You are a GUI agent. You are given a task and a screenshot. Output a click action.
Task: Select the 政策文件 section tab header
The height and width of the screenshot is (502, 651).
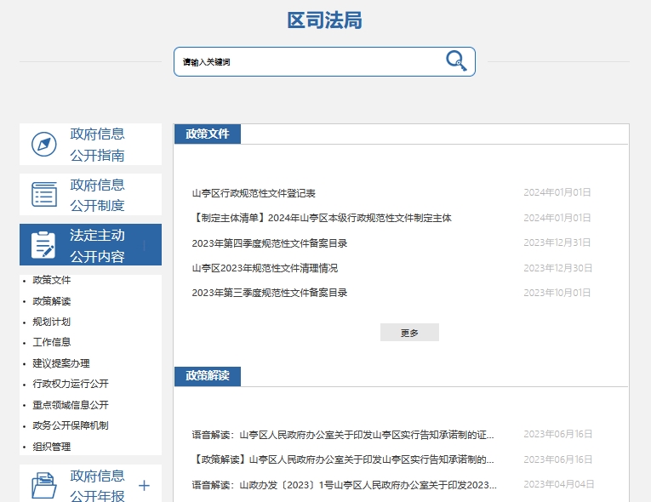click(207, 134)
